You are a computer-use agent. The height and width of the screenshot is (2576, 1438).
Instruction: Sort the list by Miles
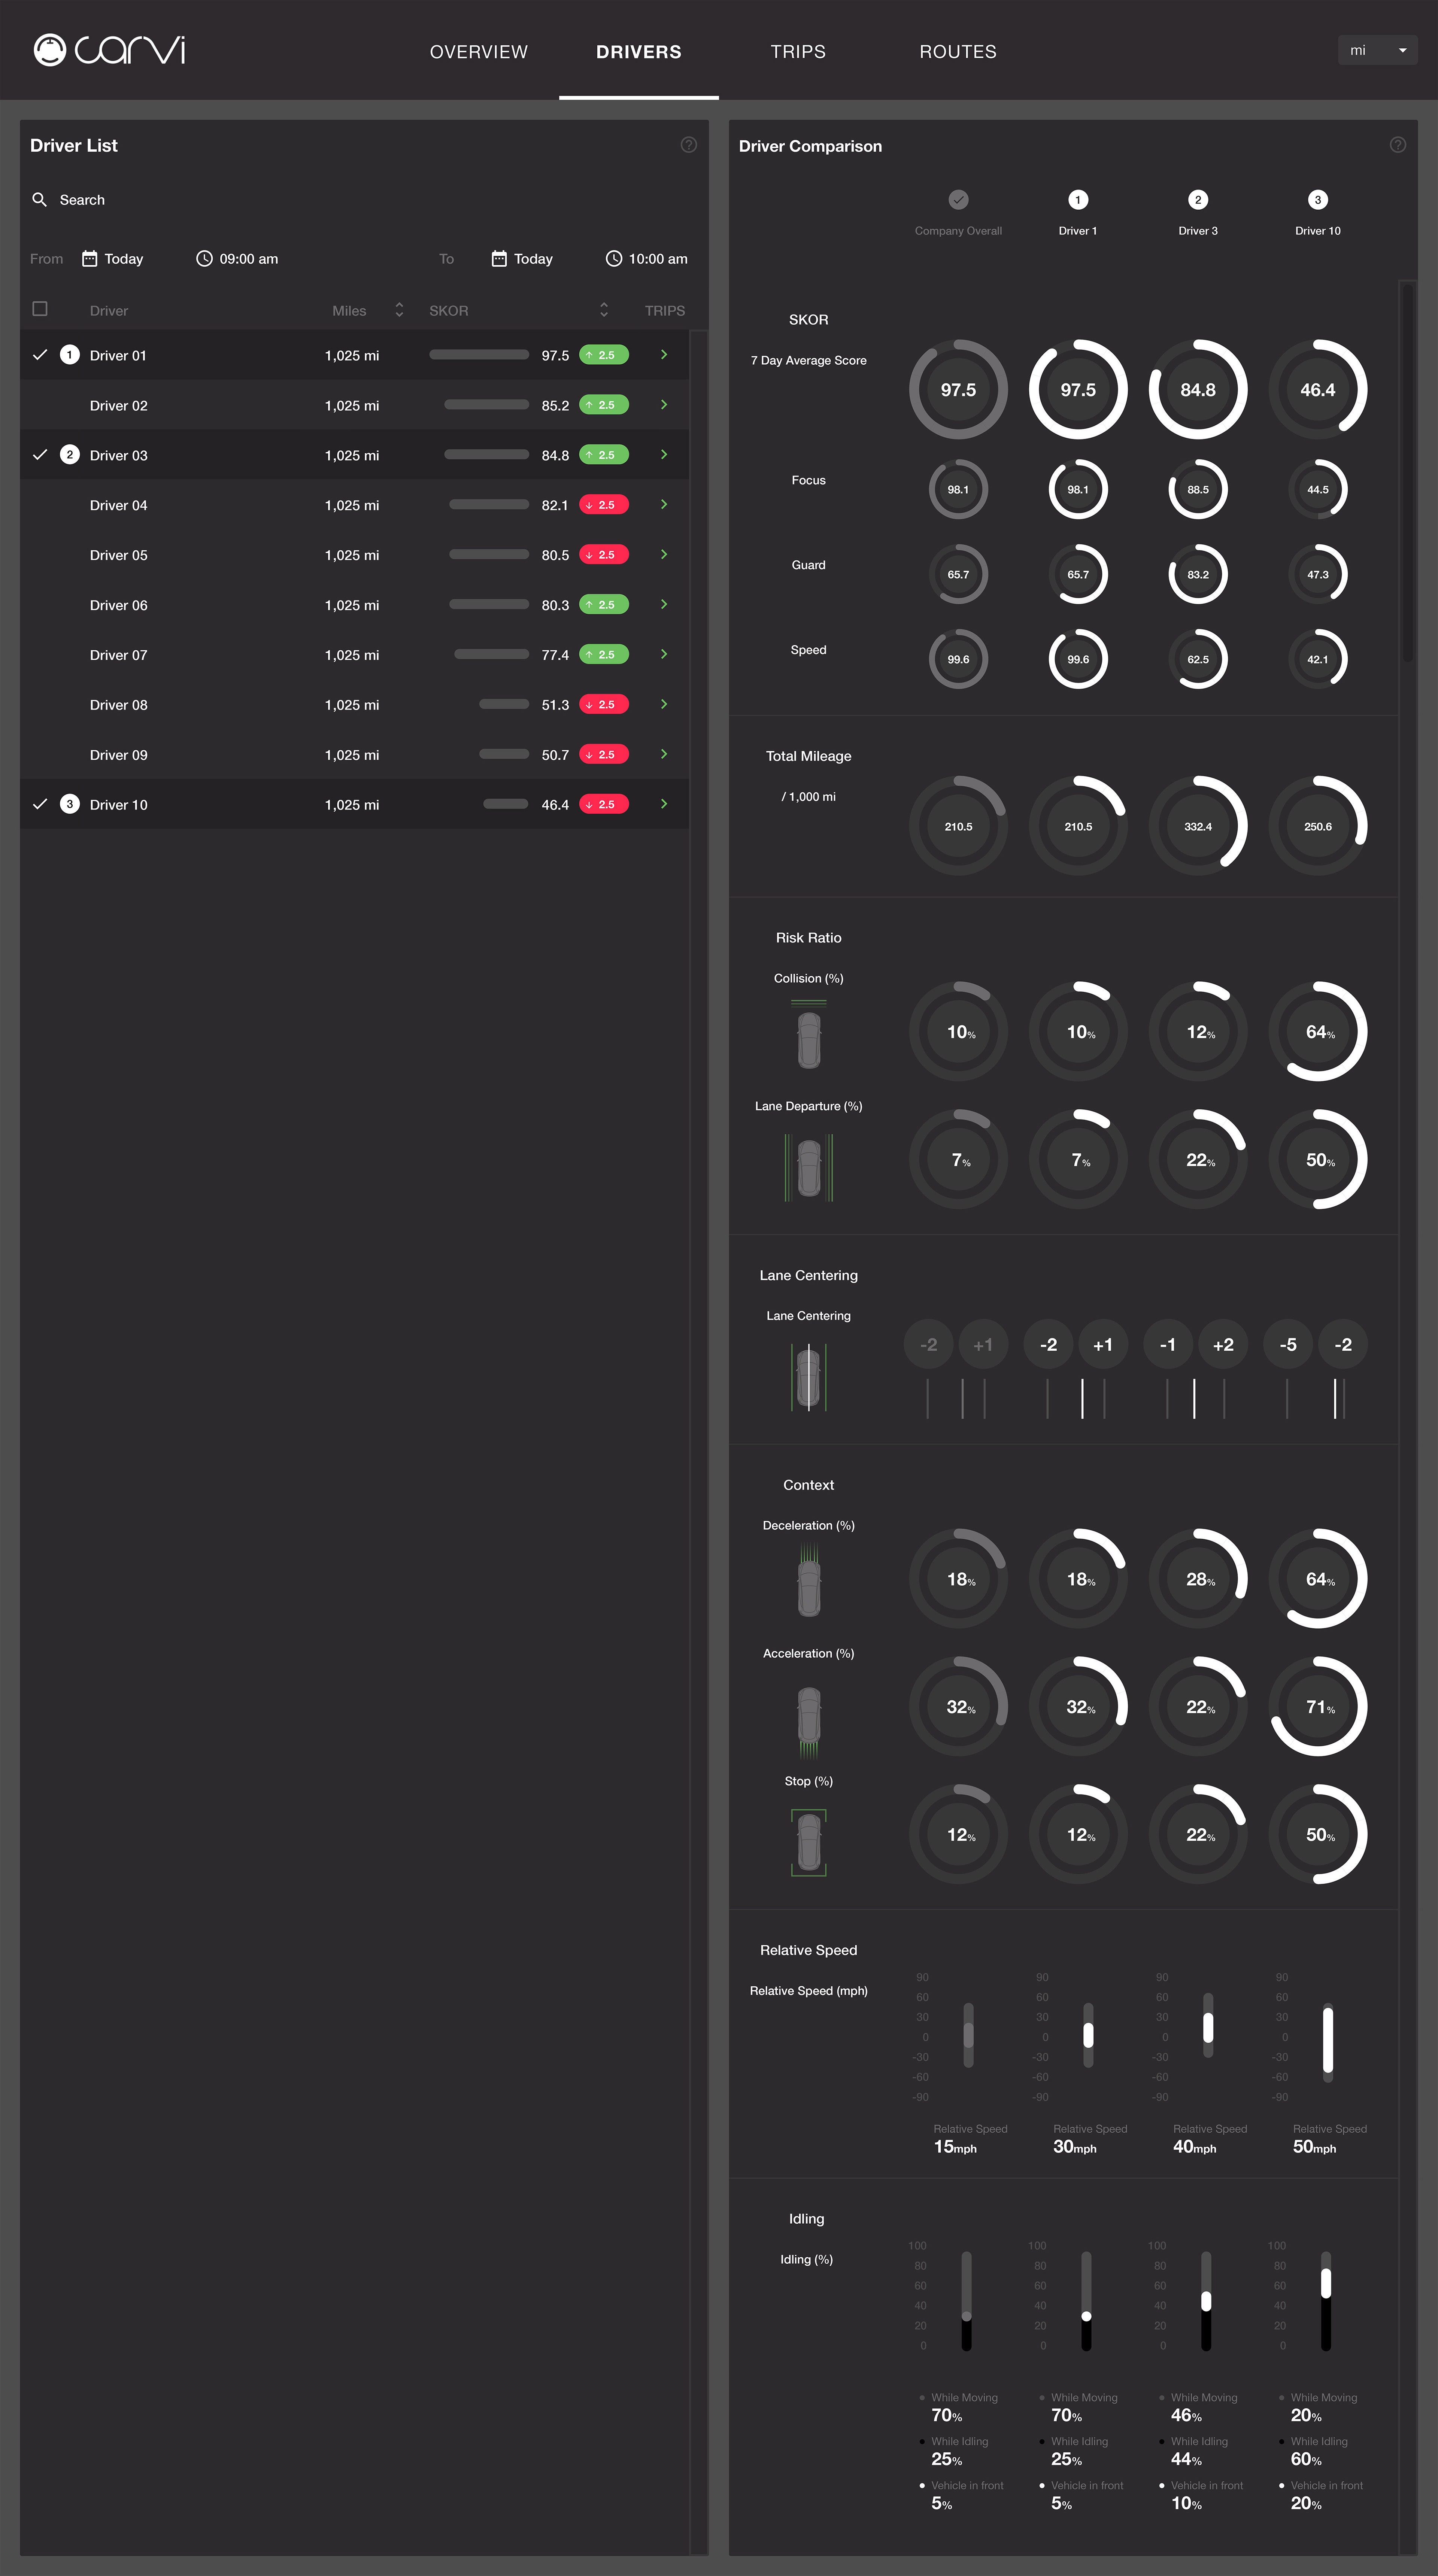pyautogui.click(x=399, y=310)
